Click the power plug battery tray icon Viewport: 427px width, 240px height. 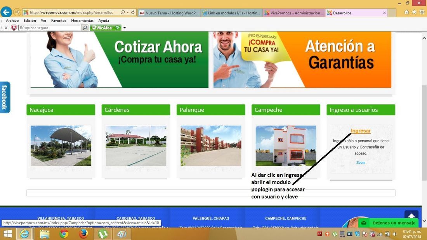coord(387,234)
